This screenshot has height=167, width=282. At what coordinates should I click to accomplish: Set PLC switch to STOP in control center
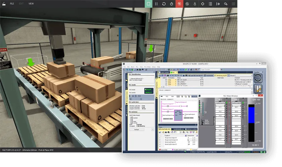(138, 96)
